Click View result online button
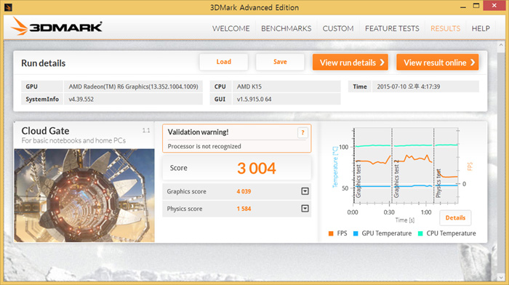The width and height of the screenshot is (509, 285). (438, 63)
